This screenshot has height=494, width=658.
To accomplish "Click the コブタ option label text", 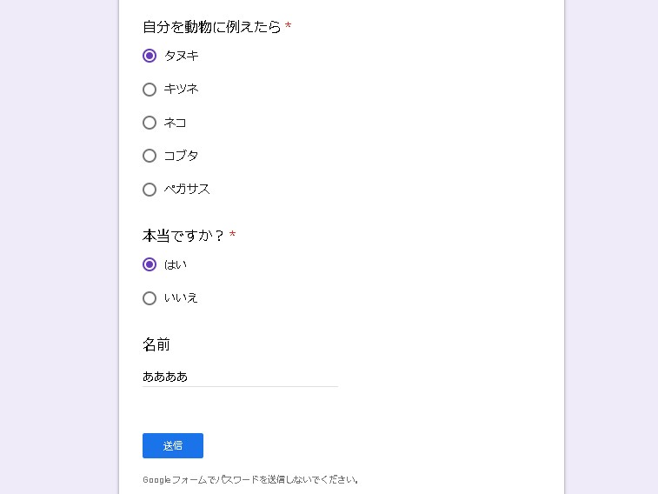I will tap(181, 156).
